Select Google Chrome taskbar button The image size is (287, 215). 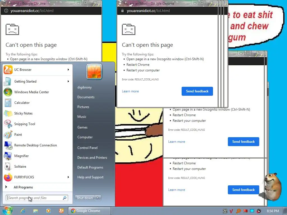point(89,211)
